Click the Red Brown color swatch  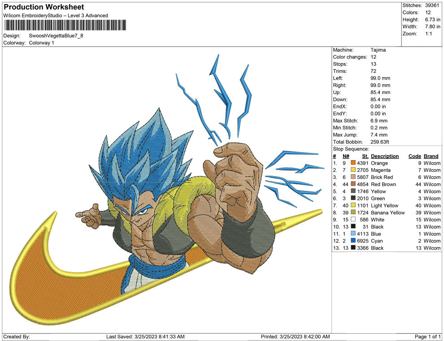click(353, 184)
